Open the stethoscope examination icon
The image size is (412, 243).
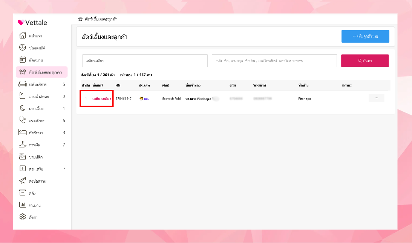coord(23,120)
